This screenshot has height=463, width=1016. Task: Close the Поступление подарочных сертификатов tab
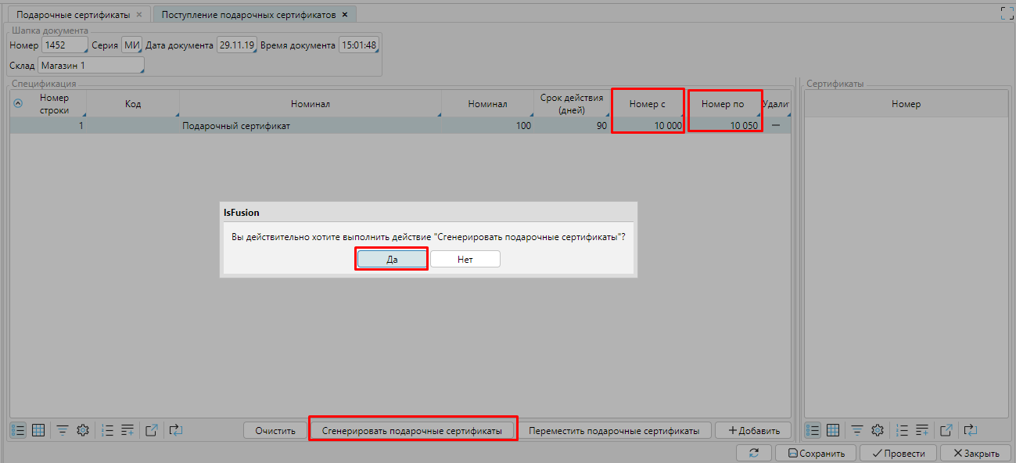point(345,15)
